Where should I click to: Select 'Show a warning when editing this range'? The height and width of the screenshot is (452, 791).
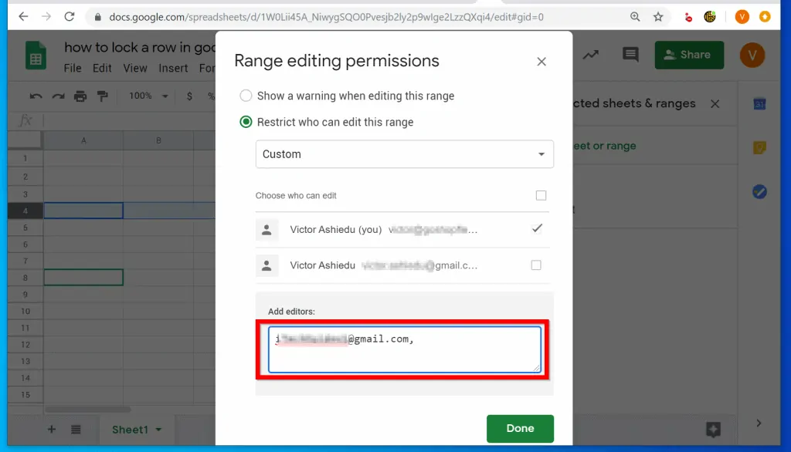click(246, 96)
